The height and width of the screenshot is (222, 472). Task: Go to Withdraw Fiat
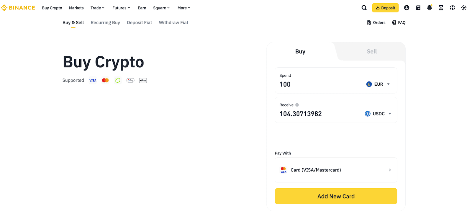coord(173,22)
